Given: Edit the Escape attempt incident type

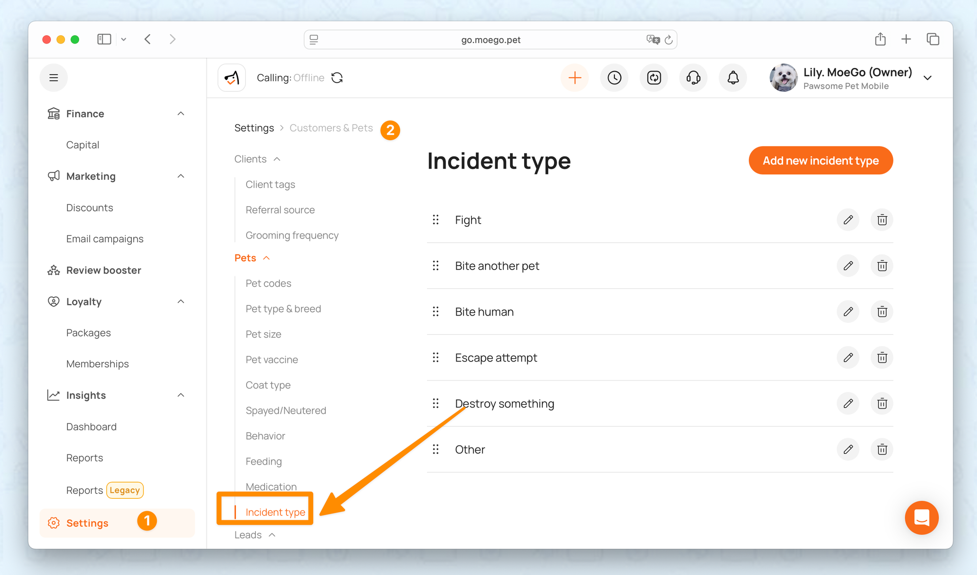Looking at the screenshot, I should [848, 358].
